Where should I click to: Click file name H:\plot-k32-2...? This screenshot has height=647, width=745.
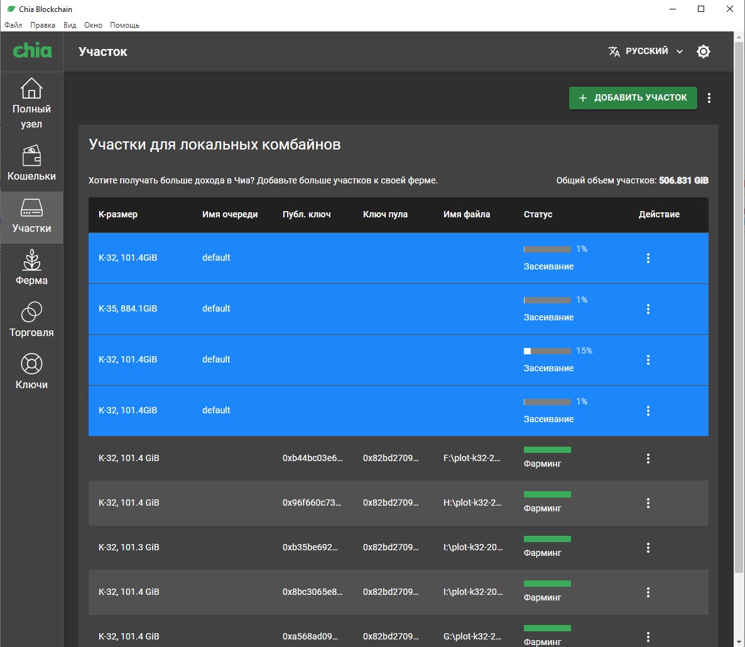point(472,503)
